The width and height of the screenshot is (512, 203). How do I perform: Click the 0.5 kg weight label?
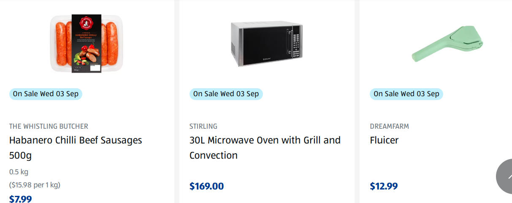(19, 172)
